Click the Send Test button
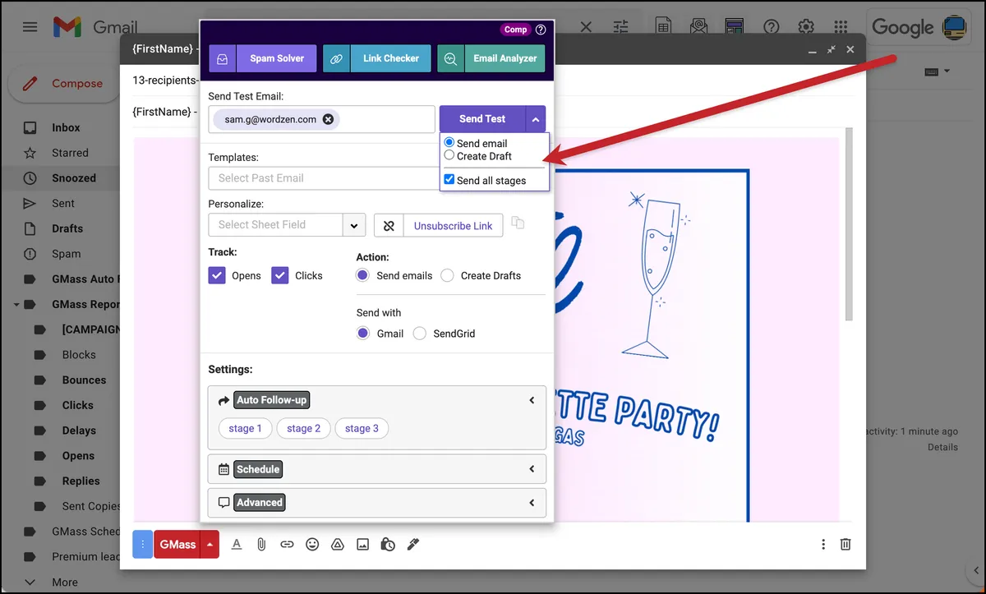Screen dimensions: 986x594 pyautogui.click(x=482, y=119)
